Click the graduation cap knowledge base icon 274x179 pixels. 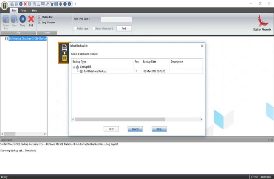(61, 4)
